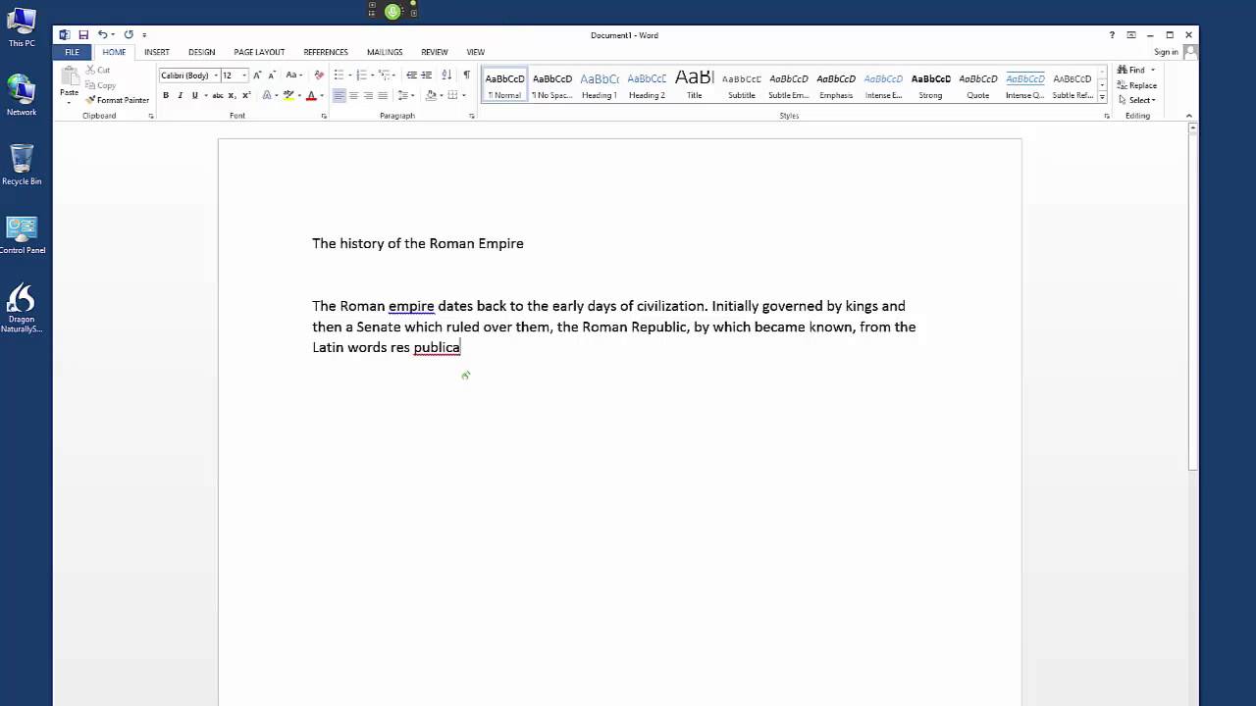Sort paragraph text A to Z
The image size is (1256, 706).
(446, 76)
